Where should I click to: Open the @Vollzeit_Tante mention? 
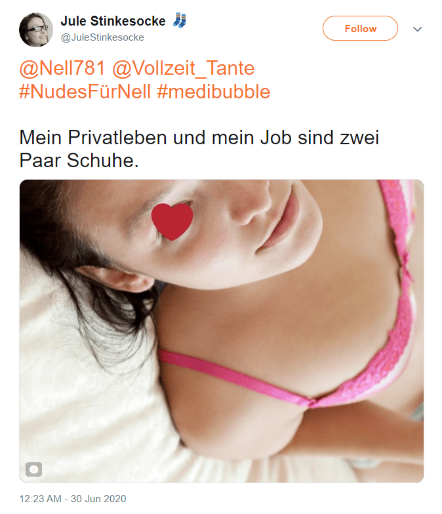184,68
